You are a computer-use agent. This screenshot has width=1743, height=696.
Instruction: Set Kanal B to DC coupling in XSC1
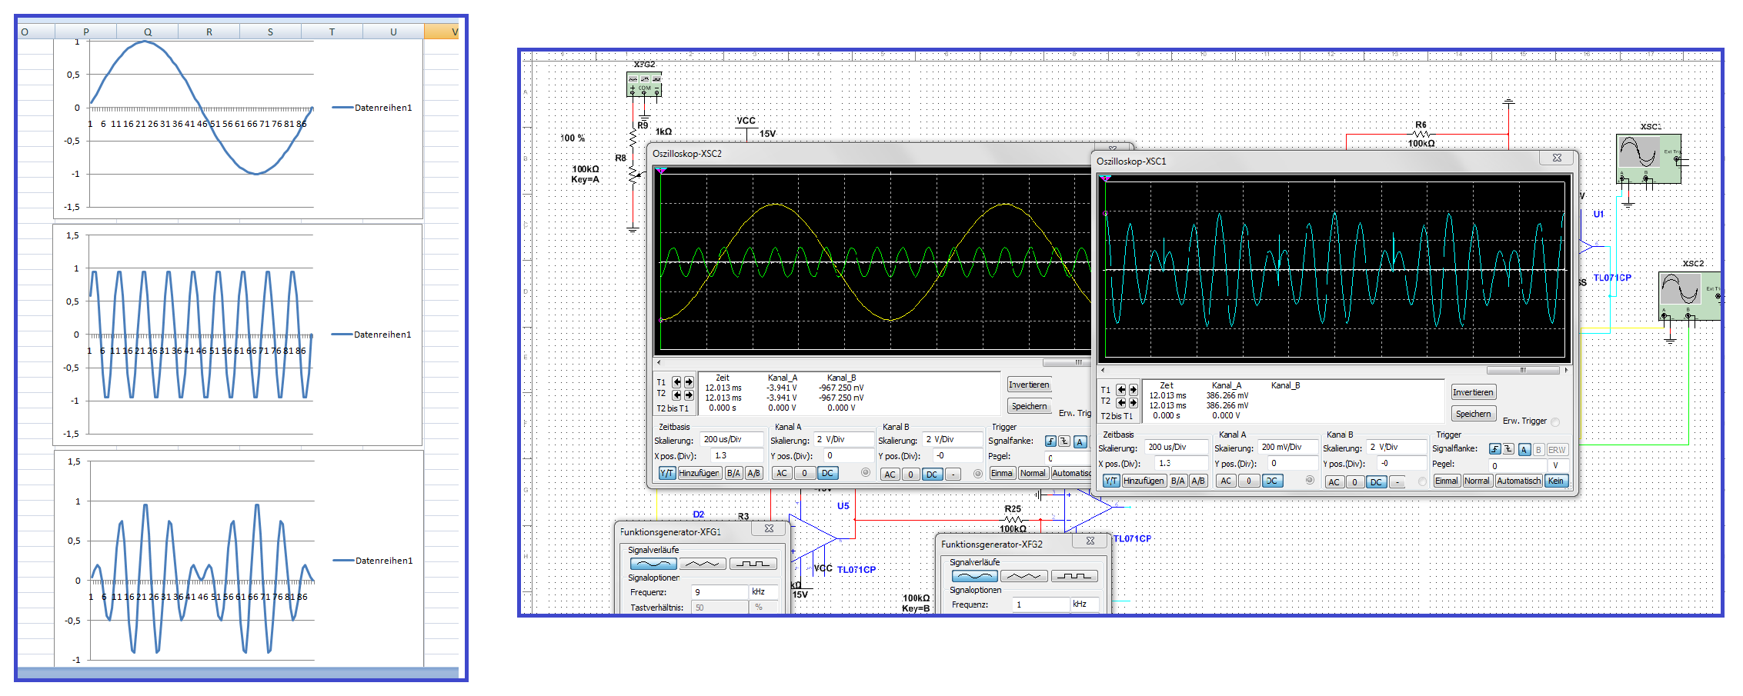[x=1376, y=482]
